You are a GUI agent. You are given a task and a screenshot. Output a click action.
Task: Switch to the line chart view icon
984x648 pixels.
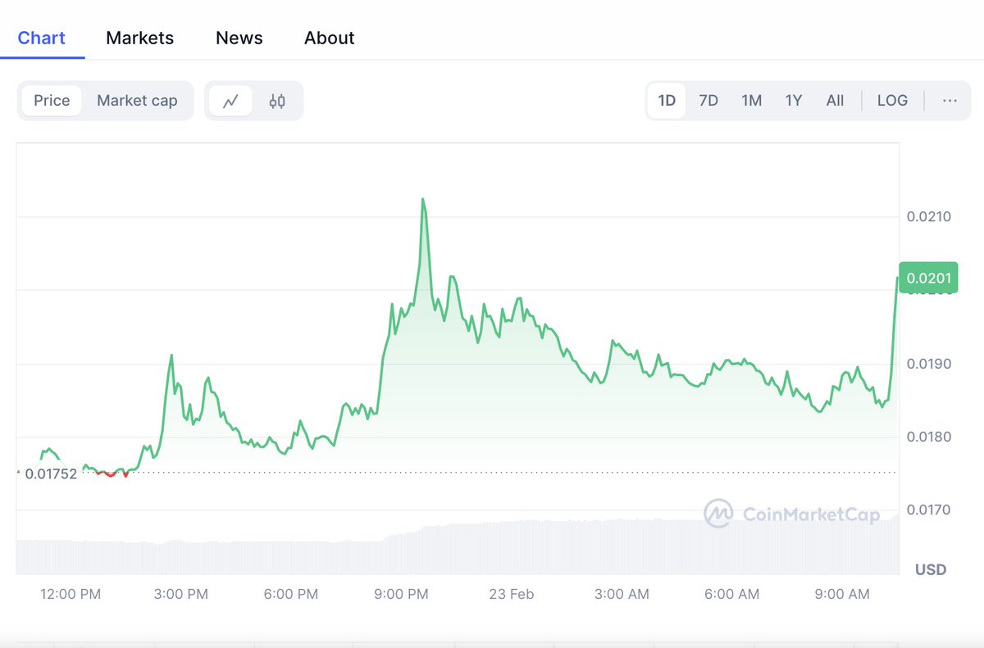[230, 101]
